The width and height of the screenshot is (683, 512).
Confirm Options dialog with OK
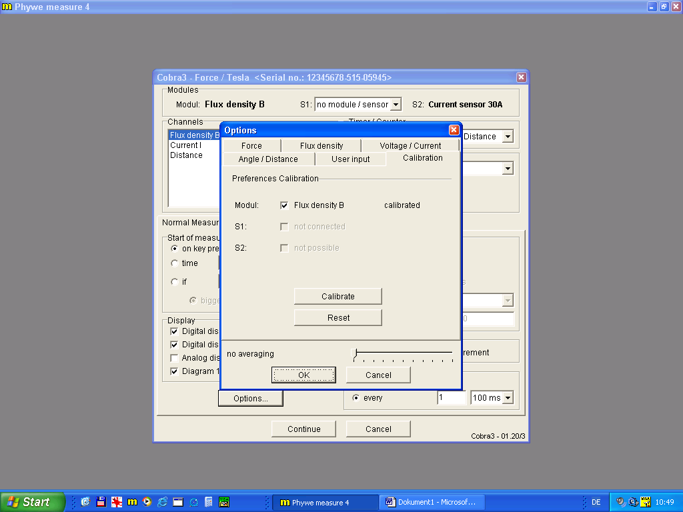[303, 375]
